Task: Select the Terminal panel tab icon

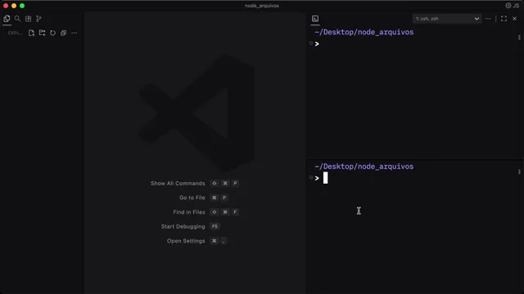Action: 315,19
